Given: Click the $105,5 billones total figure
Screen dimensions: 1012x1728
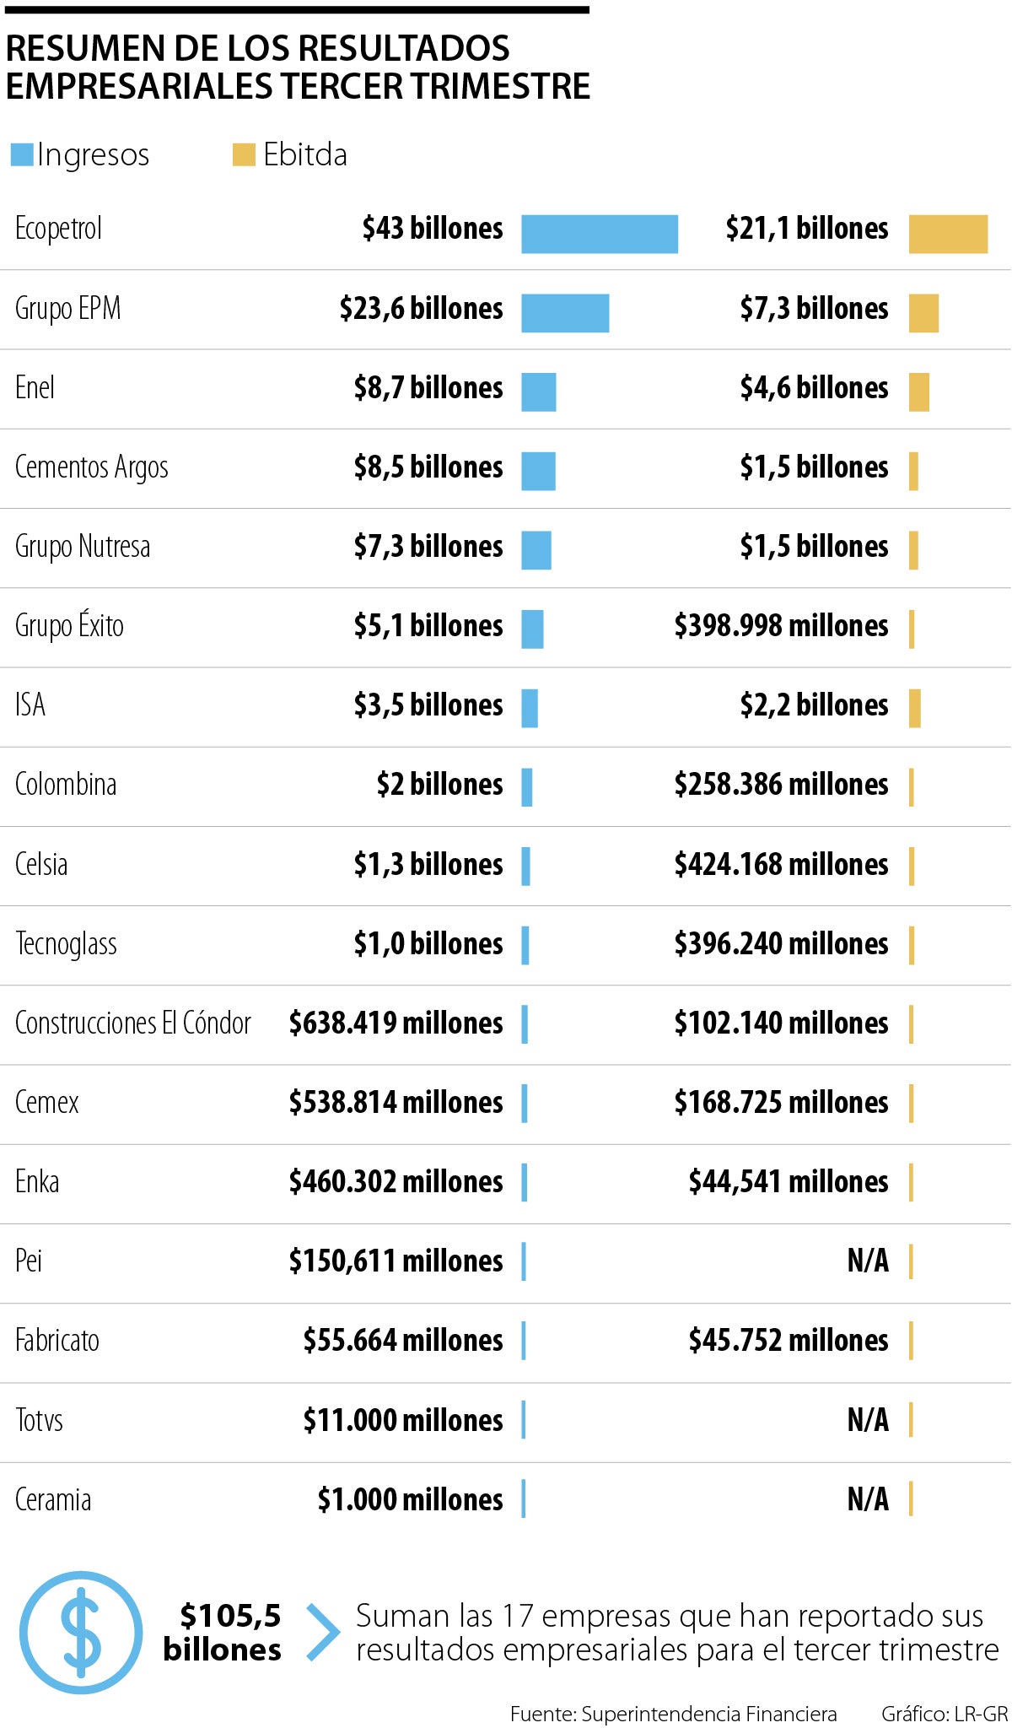Looking at the screenshot, I should [x=223, y=1632].
